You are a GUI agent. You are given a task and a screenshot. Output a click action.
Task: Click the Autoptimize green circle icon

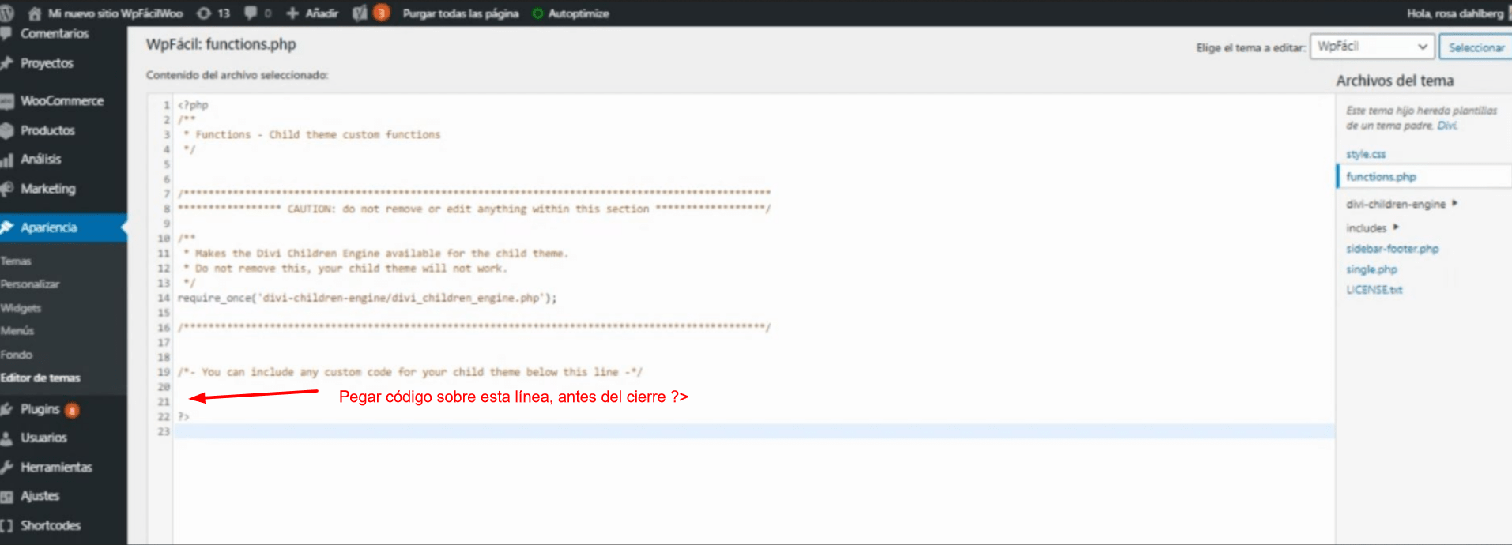pyautogui.click(x=537, y=13)
